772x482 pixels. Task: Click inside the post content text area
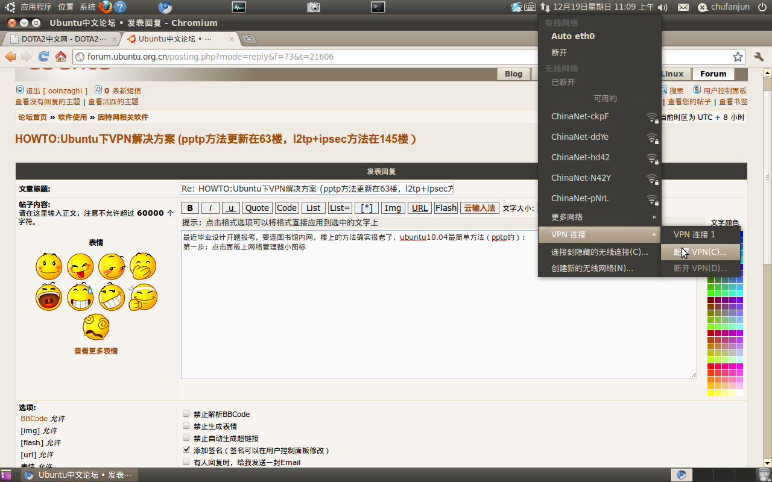(x=438, y=304)
